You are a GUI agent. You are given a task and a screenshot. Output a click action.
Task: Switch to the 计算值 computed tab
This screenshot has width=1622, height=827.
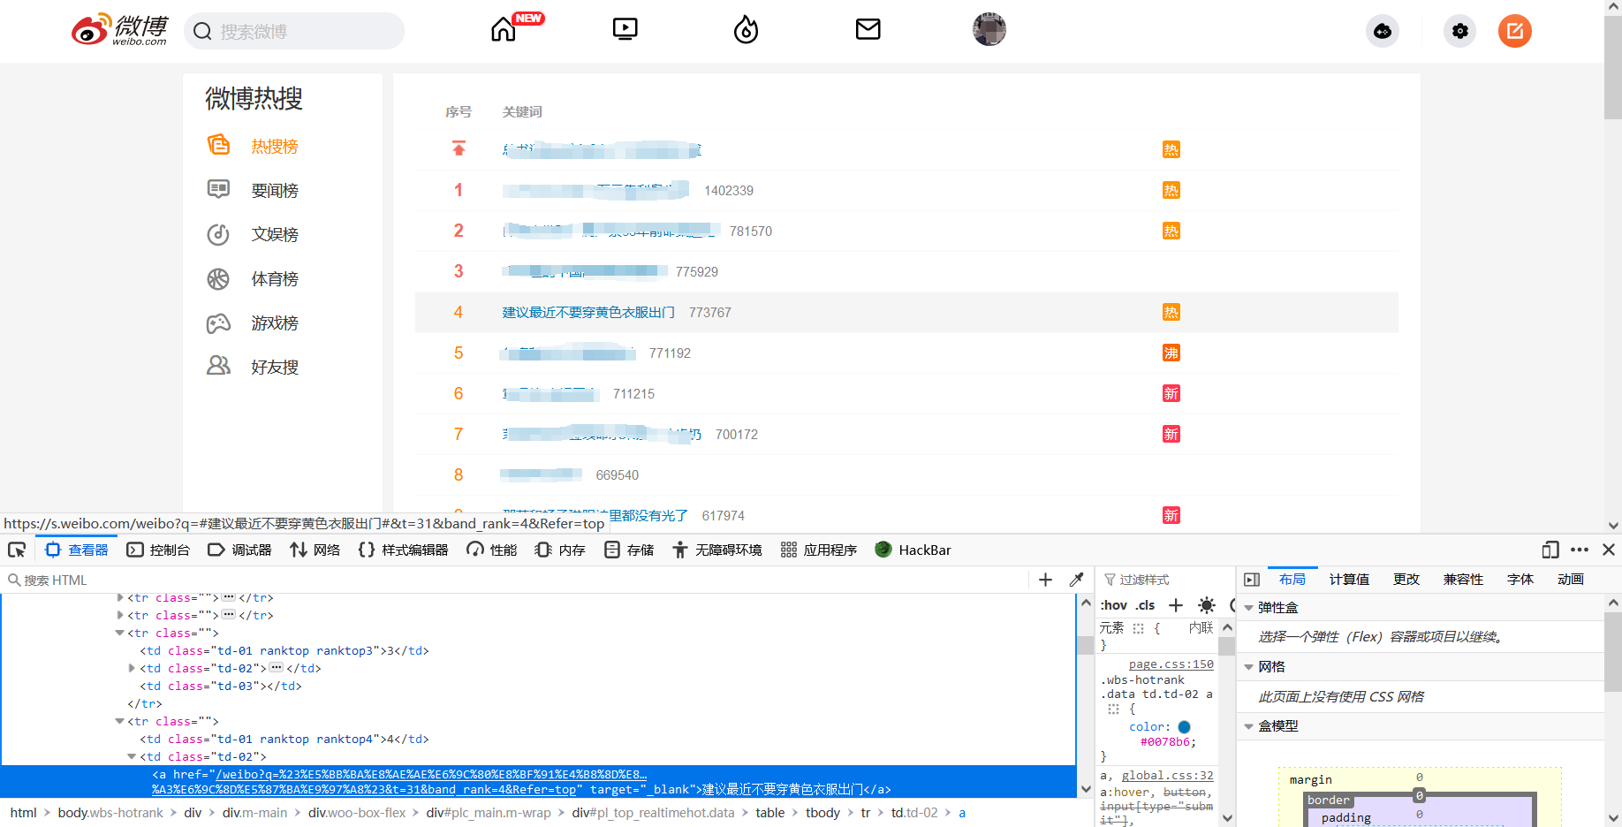[1349, 580]
